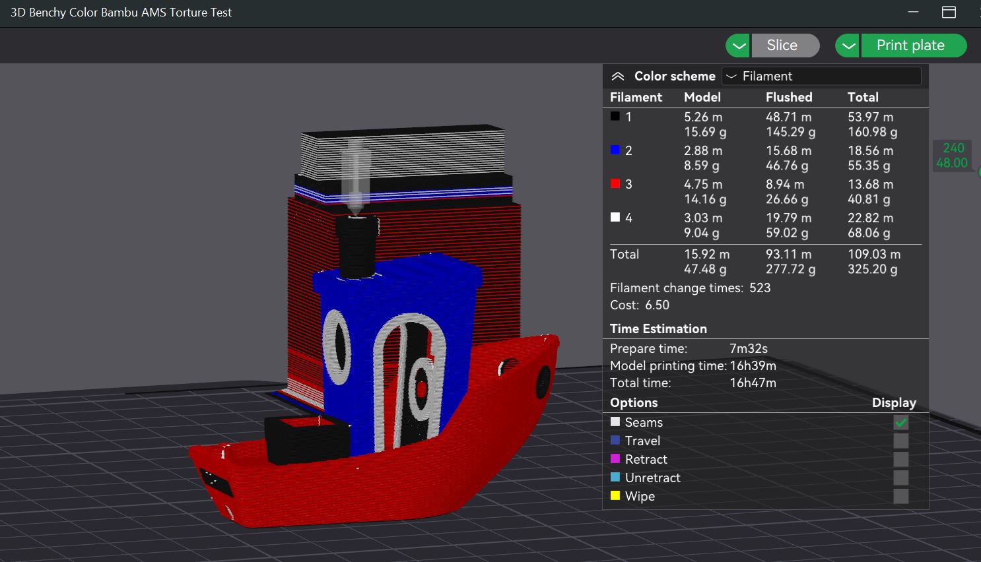Select the white swatch for Filament 4

click(x=615, y=218)
